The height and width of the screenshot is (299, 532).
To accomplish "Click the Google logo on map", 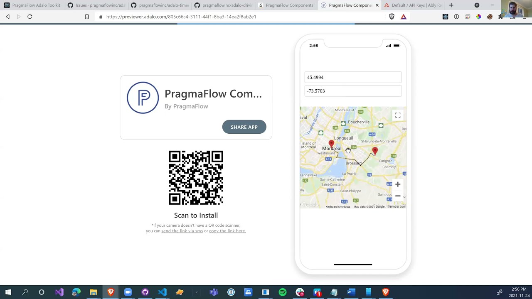I will coord(310,204).
